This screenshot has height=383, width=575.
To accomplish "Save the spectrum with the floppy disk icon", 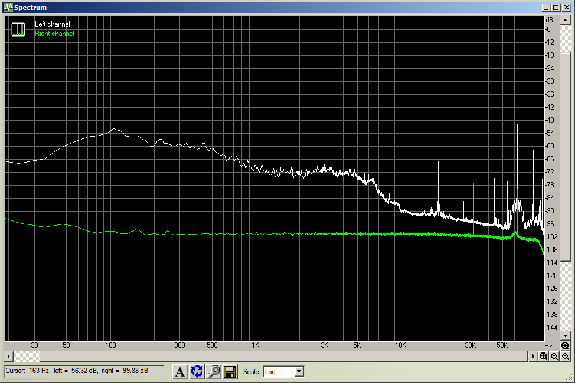I will [230, 372].
